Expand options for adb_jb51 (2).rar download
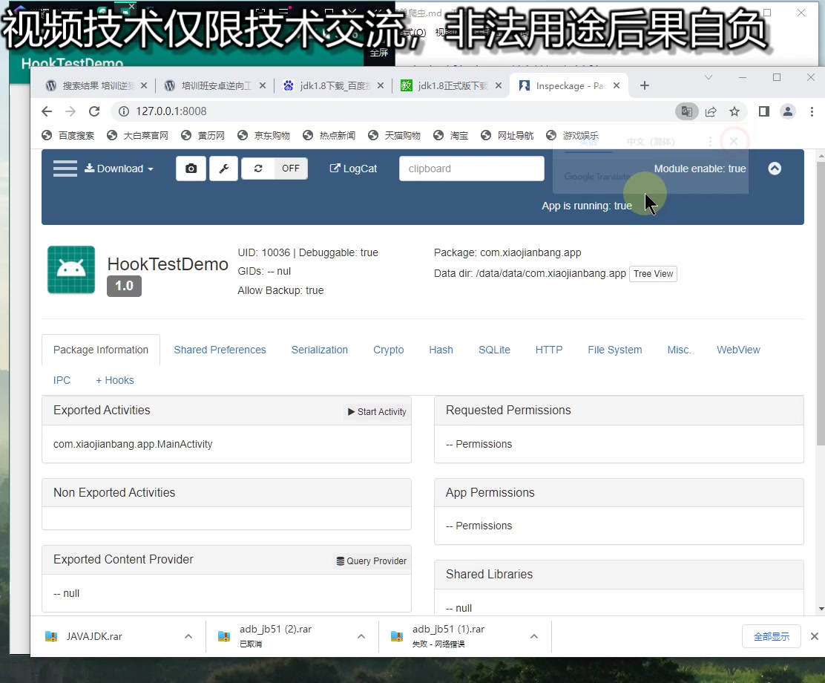 [x=361, y=636]
